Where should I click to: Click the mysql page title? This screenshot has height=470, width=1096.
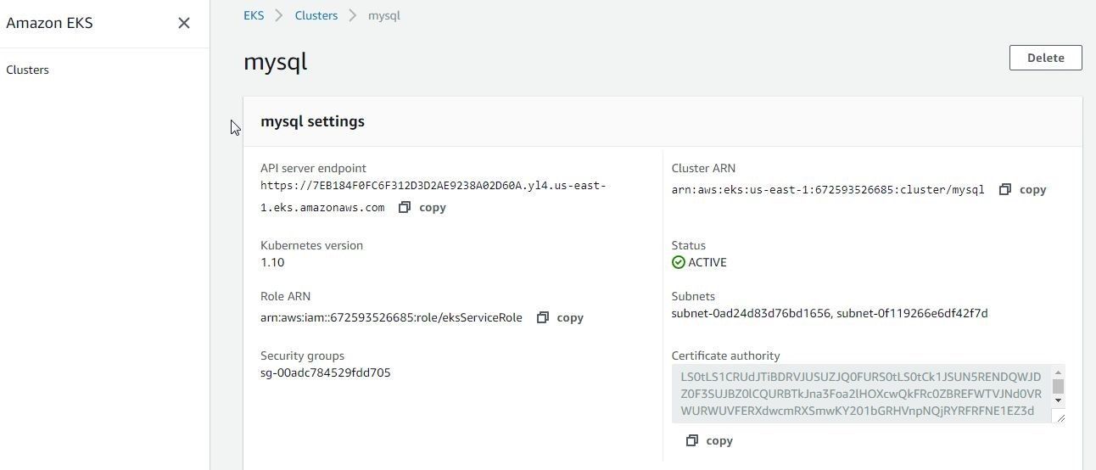point(275,62)
